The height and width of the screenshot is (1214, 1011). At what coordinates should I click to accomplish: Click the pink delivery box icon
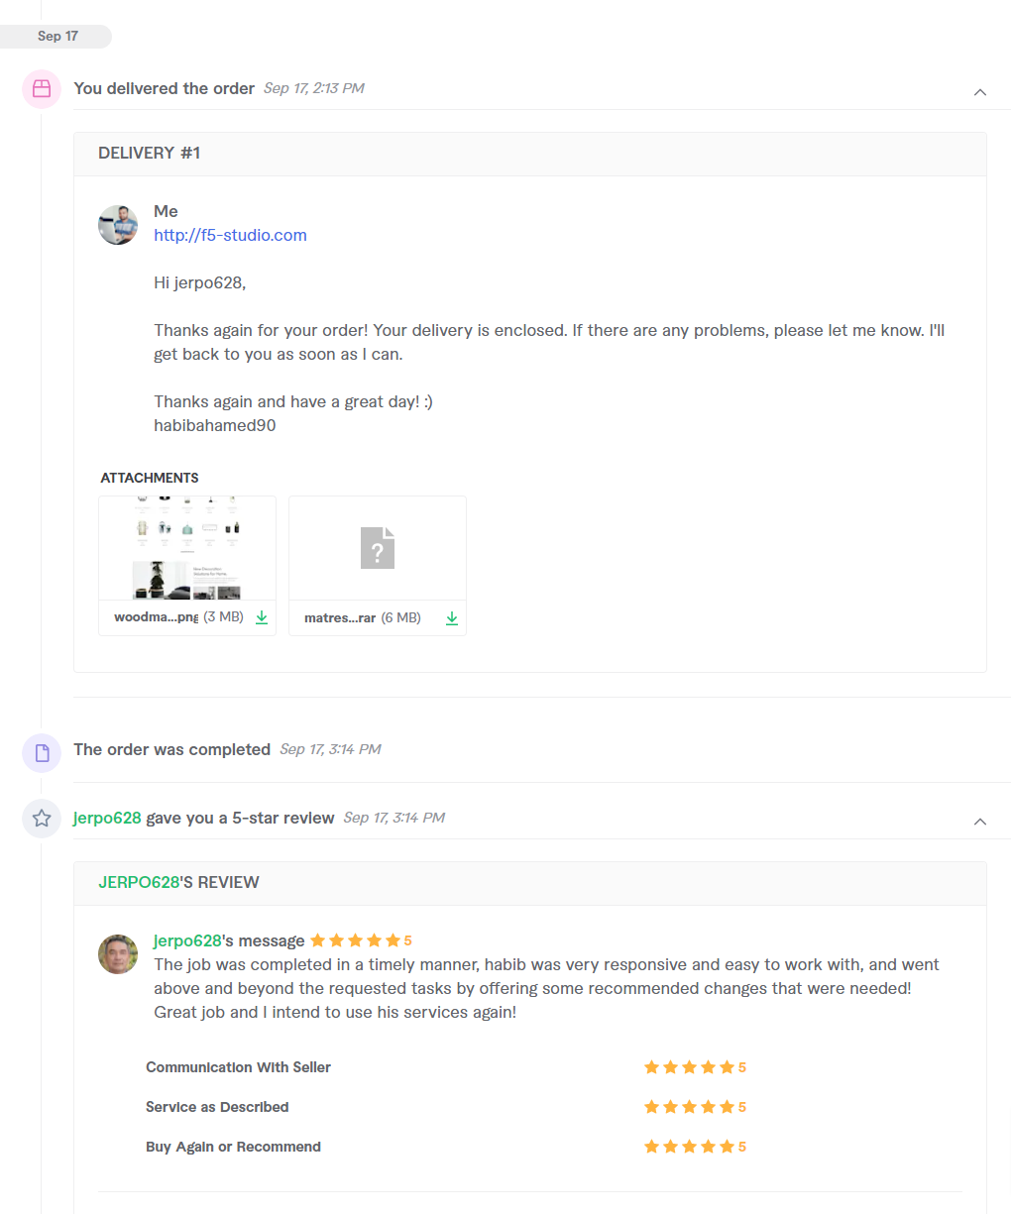coord(42,89)
